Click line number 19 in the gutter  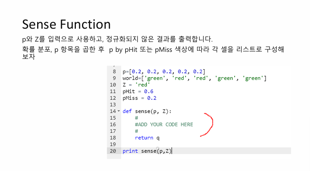click(113, 145)
